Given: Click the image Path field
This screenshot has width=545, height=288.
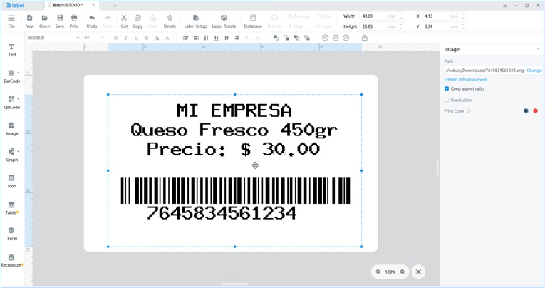Looking at the screenshot, I should pyautogui.click(x=484, y=71).
